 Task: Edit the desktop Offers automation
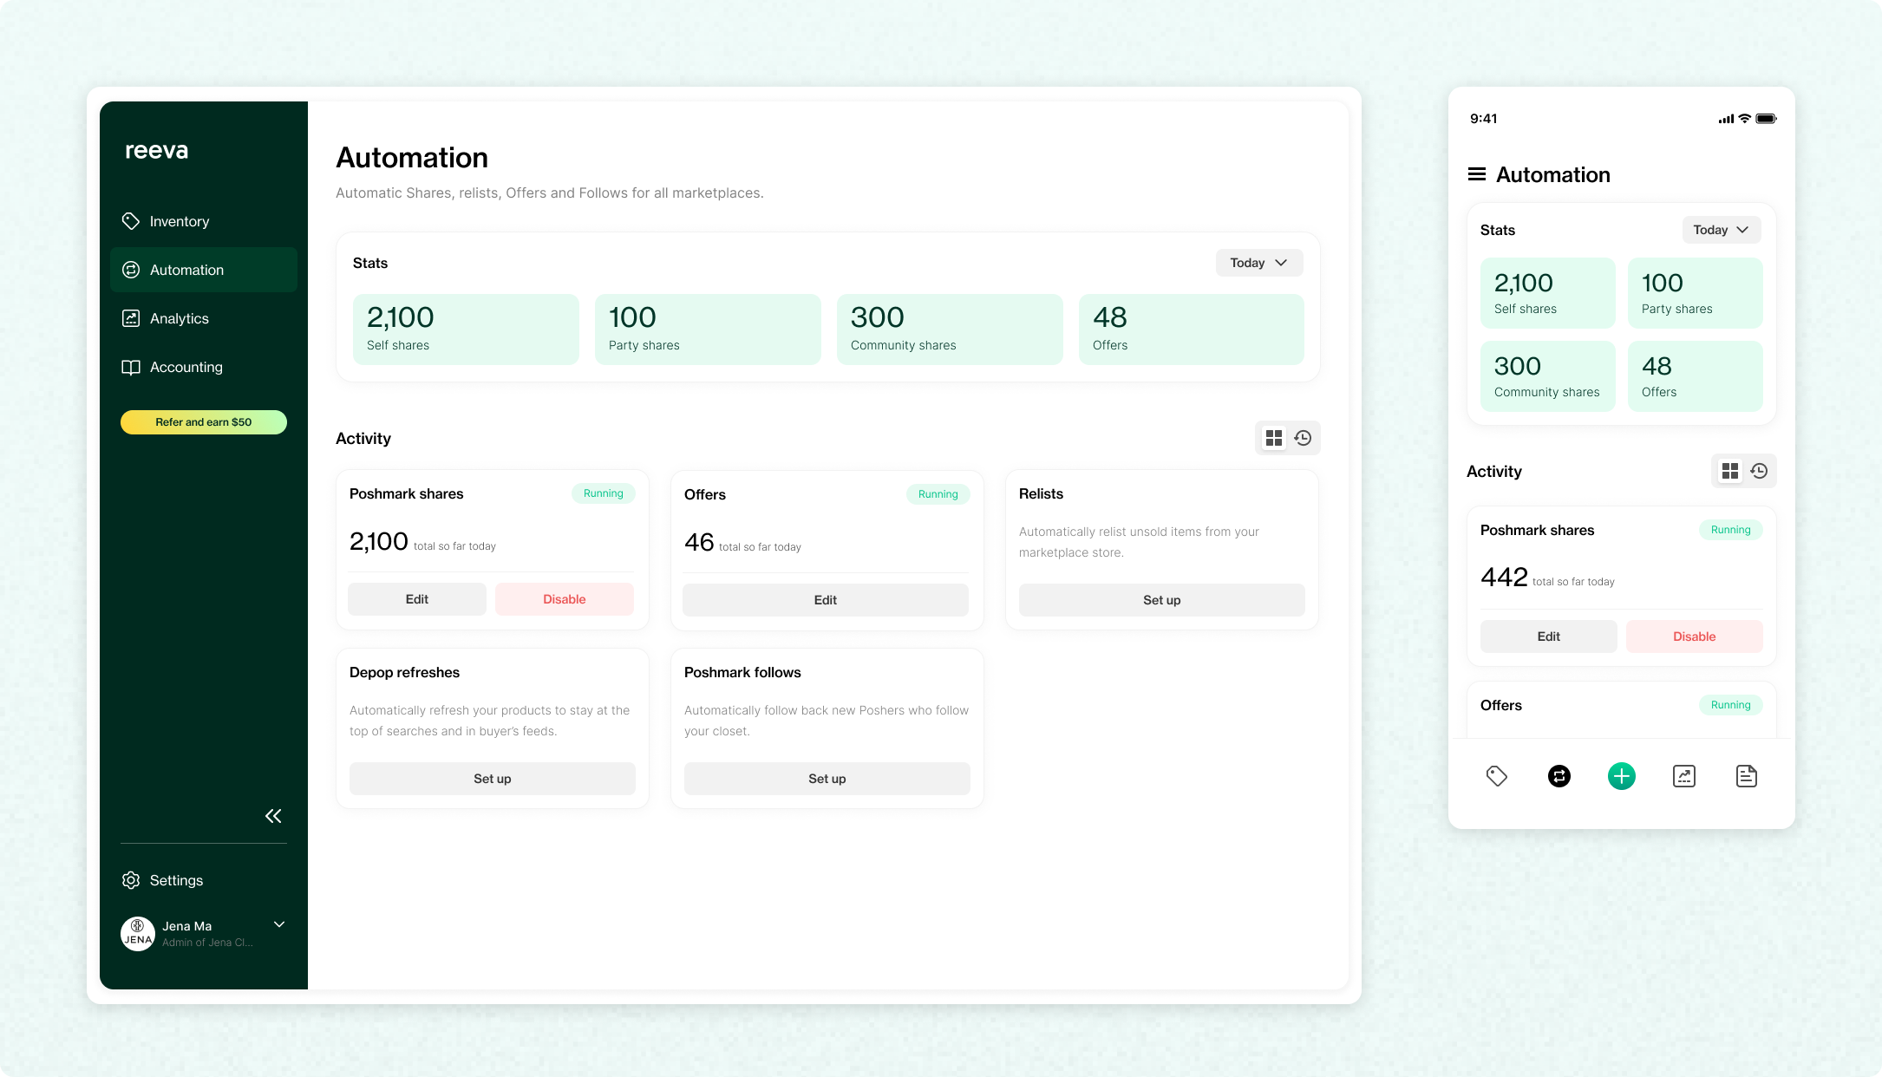826,600
